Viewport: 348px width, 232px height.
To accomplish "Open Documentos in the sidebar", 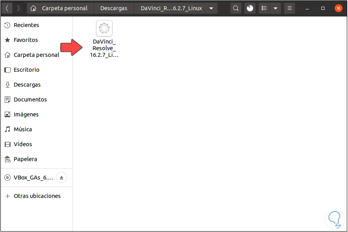I will tap(36, 100).
